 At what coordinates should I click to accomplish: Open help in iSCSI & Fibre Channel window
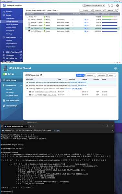pos(116,69)
